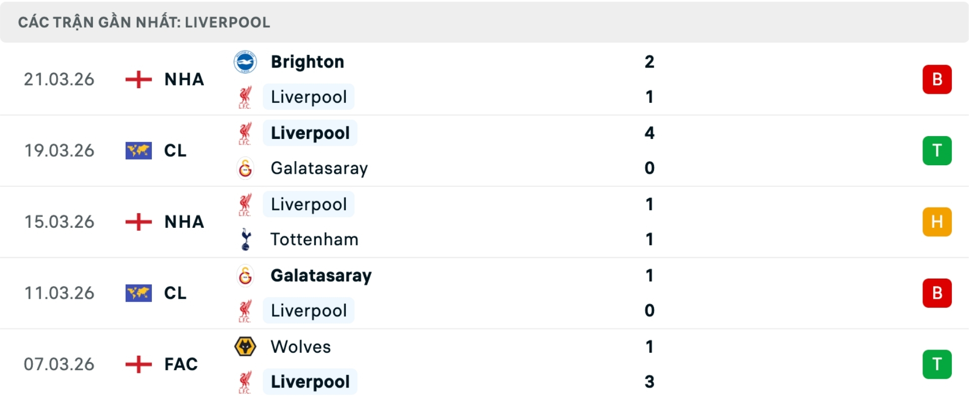Screen dimensions: 969x399
Task: Click Galatasaray crest in the 19.03.26 match
Action: 245,168
